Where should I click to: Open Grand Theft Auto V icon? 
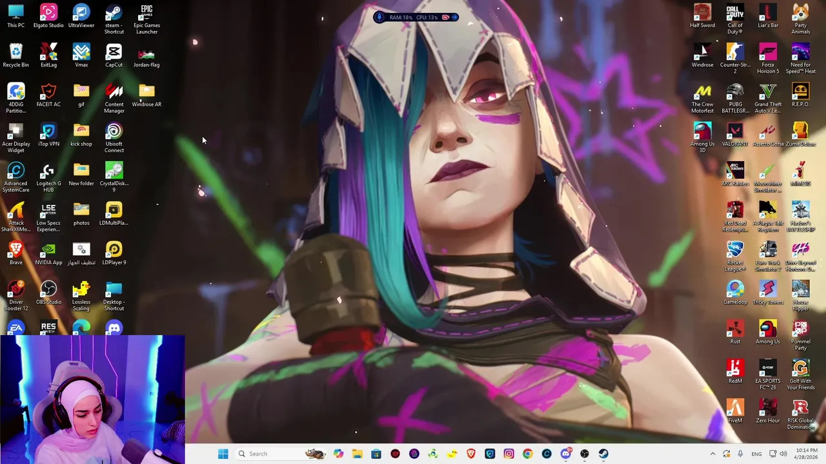(768, 99)
